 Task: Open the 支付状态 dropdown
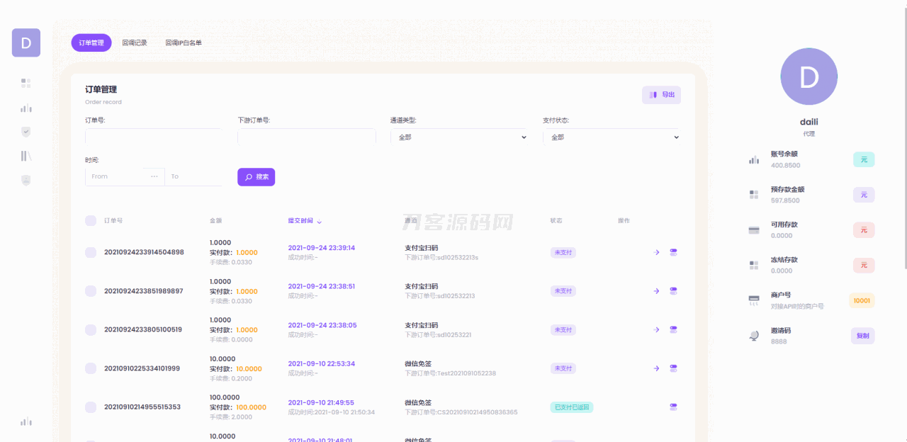tap(611, 137)
